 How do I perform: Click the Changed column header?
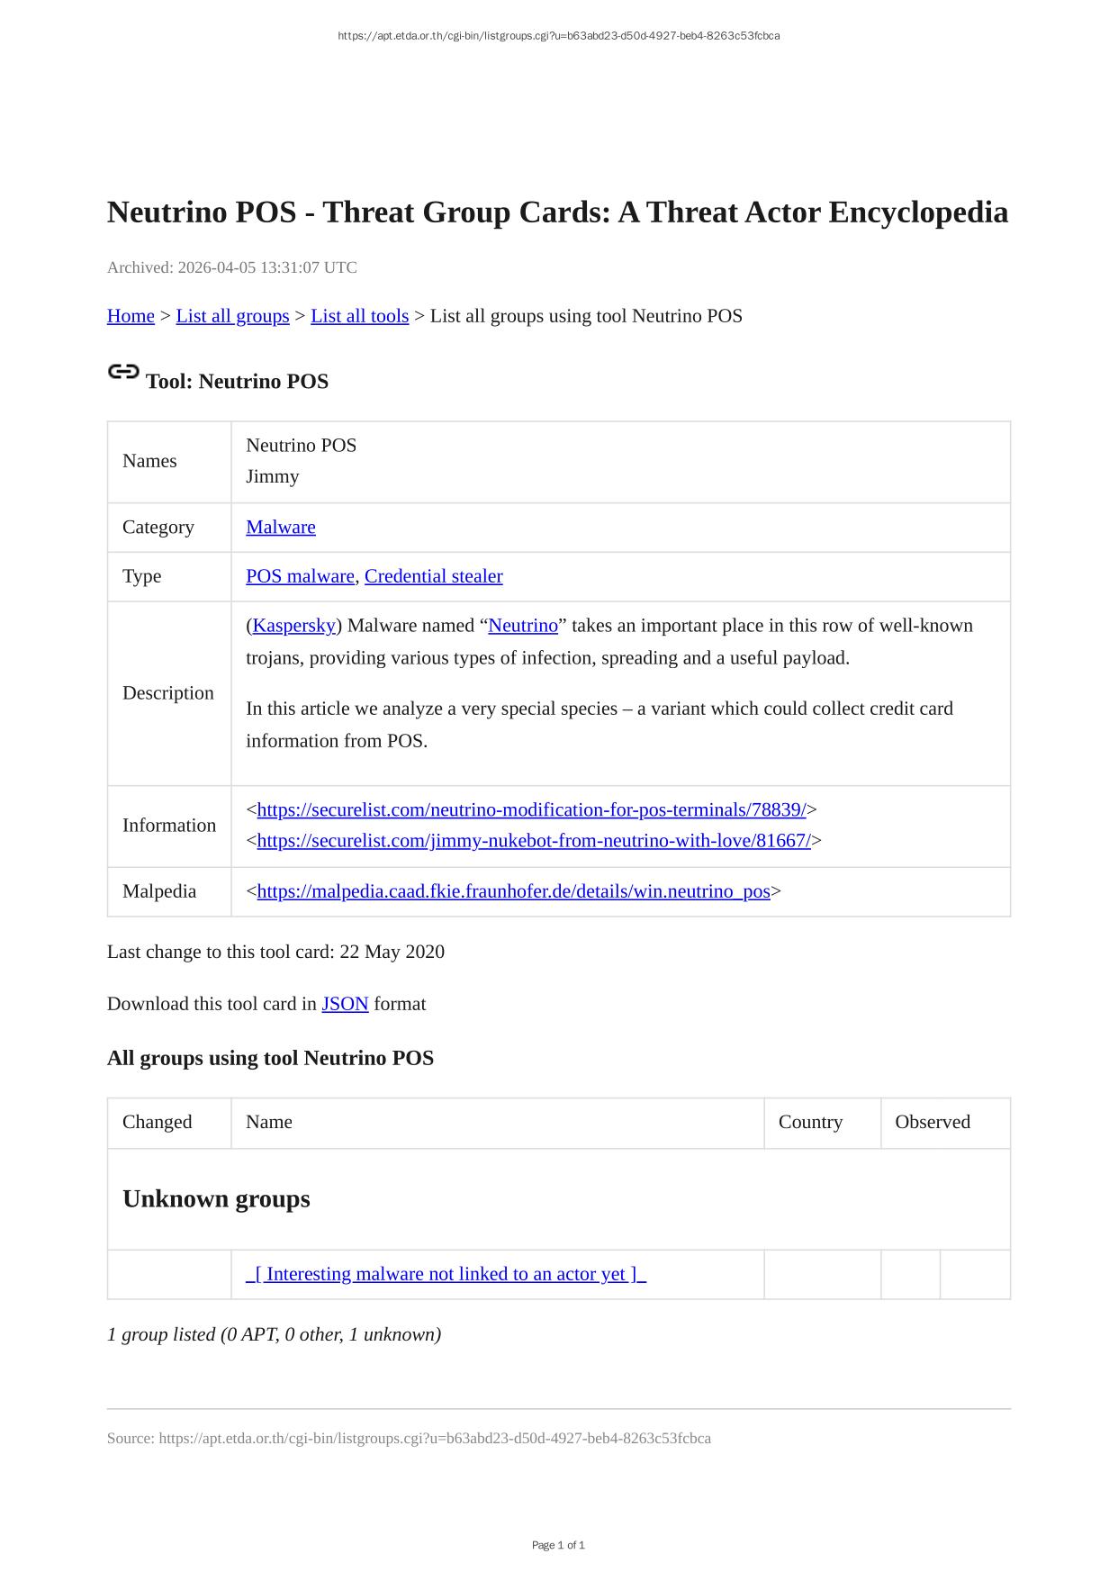[158, 1122]
